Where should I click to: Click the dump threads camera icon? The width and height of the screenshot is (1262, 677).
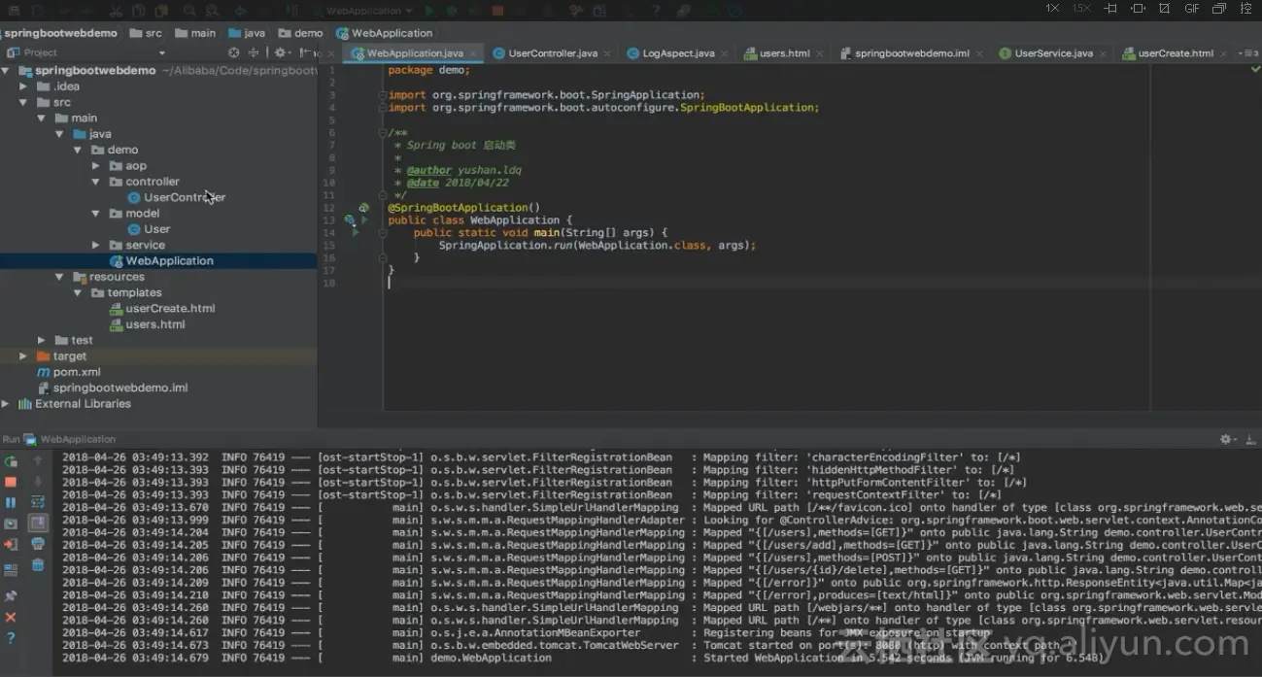point(11,524)
